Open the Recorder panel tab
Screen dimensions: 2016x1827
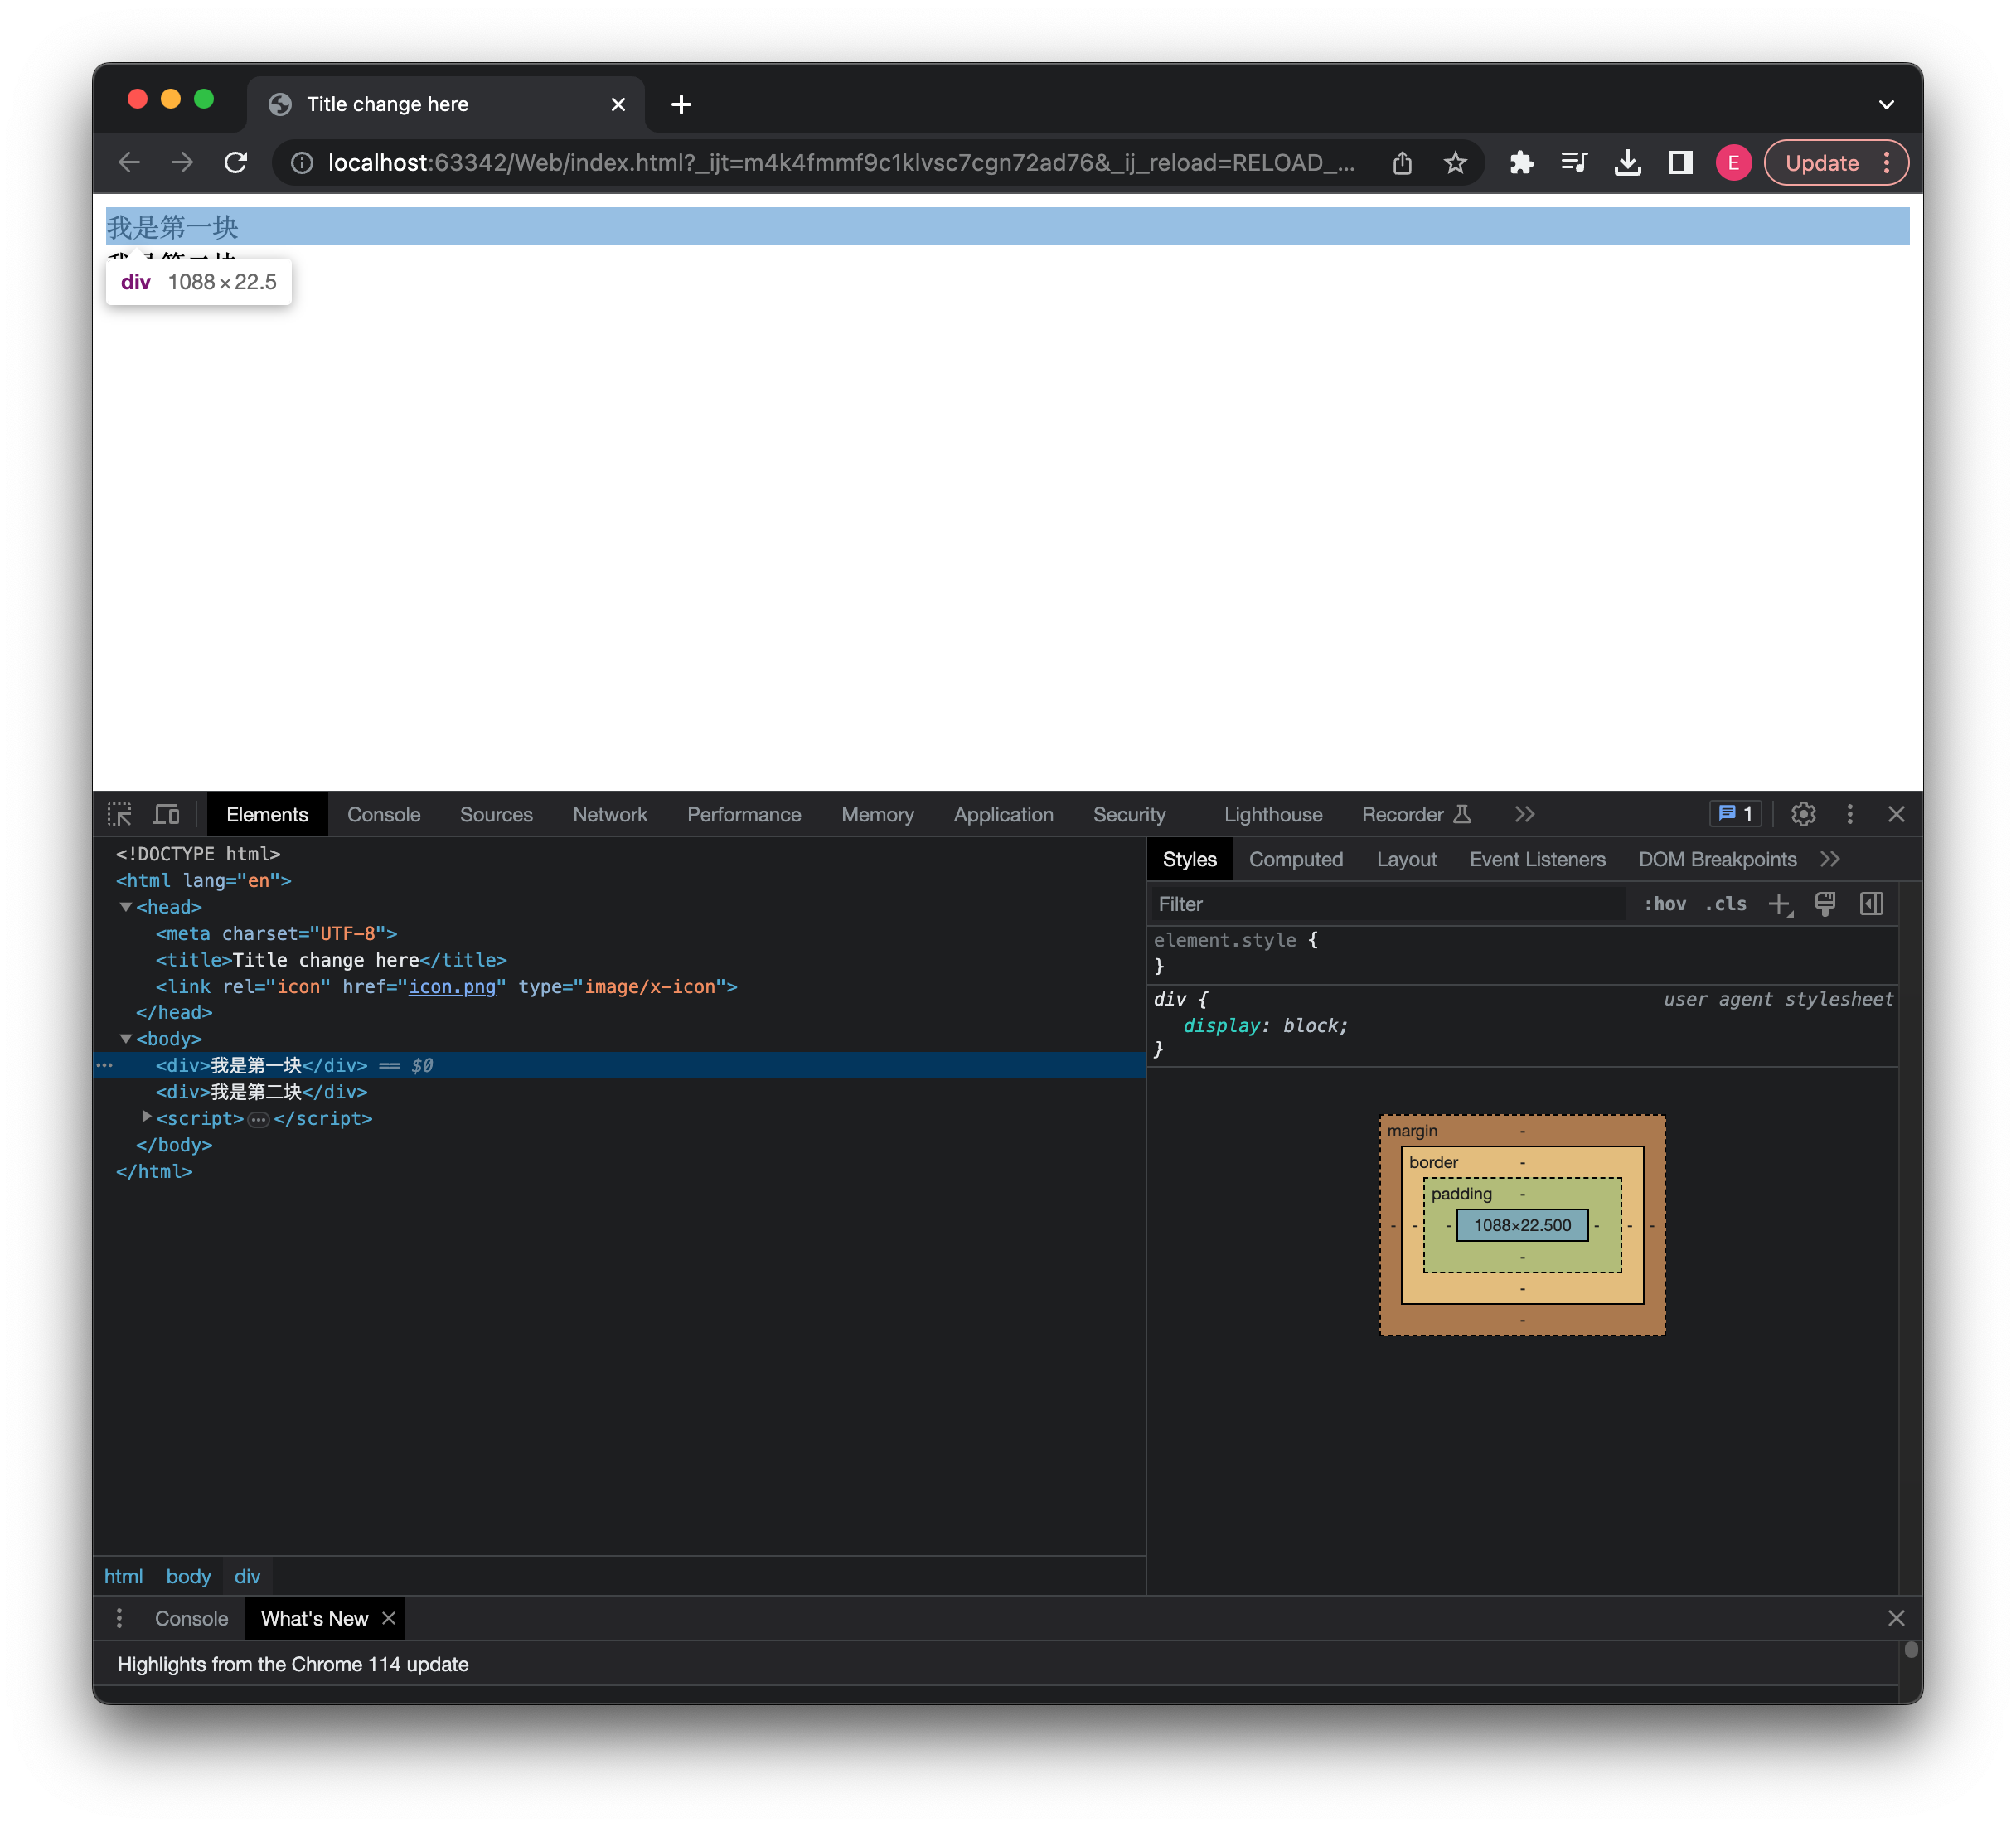1415,814
